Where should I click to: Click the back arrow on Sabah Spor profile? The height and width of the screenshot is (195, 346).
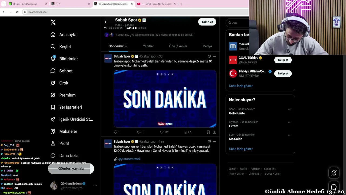pos(106,22)
